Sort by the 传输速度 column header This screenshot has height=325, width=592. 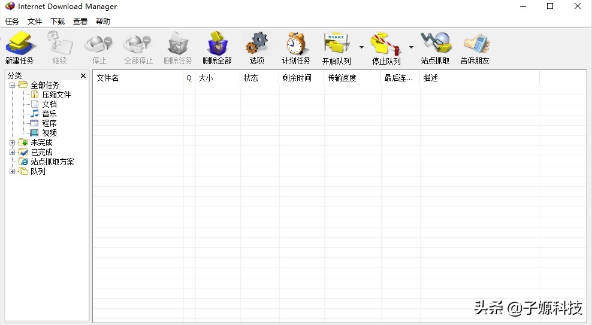[x=353, y=78]
